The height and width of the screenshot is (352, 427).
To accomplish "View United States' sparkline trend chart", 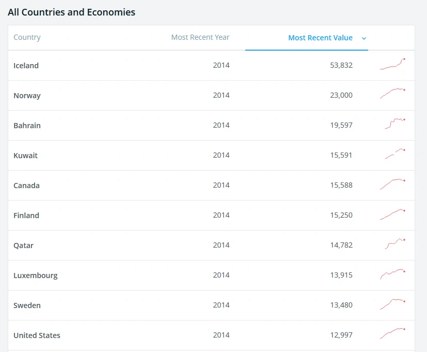I will 393,333.
